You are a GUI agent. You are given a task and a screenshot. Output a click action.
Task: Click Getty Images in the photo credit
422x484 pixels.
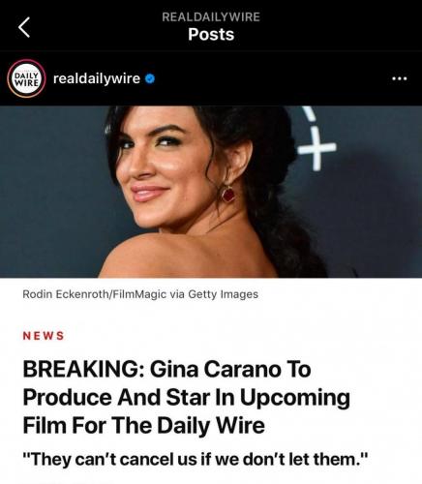[x=223, y=294]
